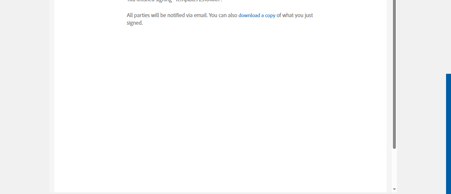Click the blue vertical bar at right edge

(x=448, y=132)
